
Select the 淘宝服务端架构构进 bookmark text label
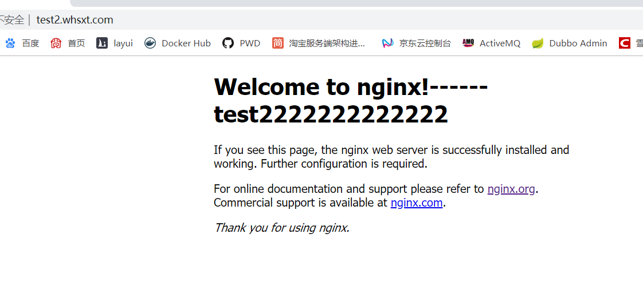click(x=327, y=43)
